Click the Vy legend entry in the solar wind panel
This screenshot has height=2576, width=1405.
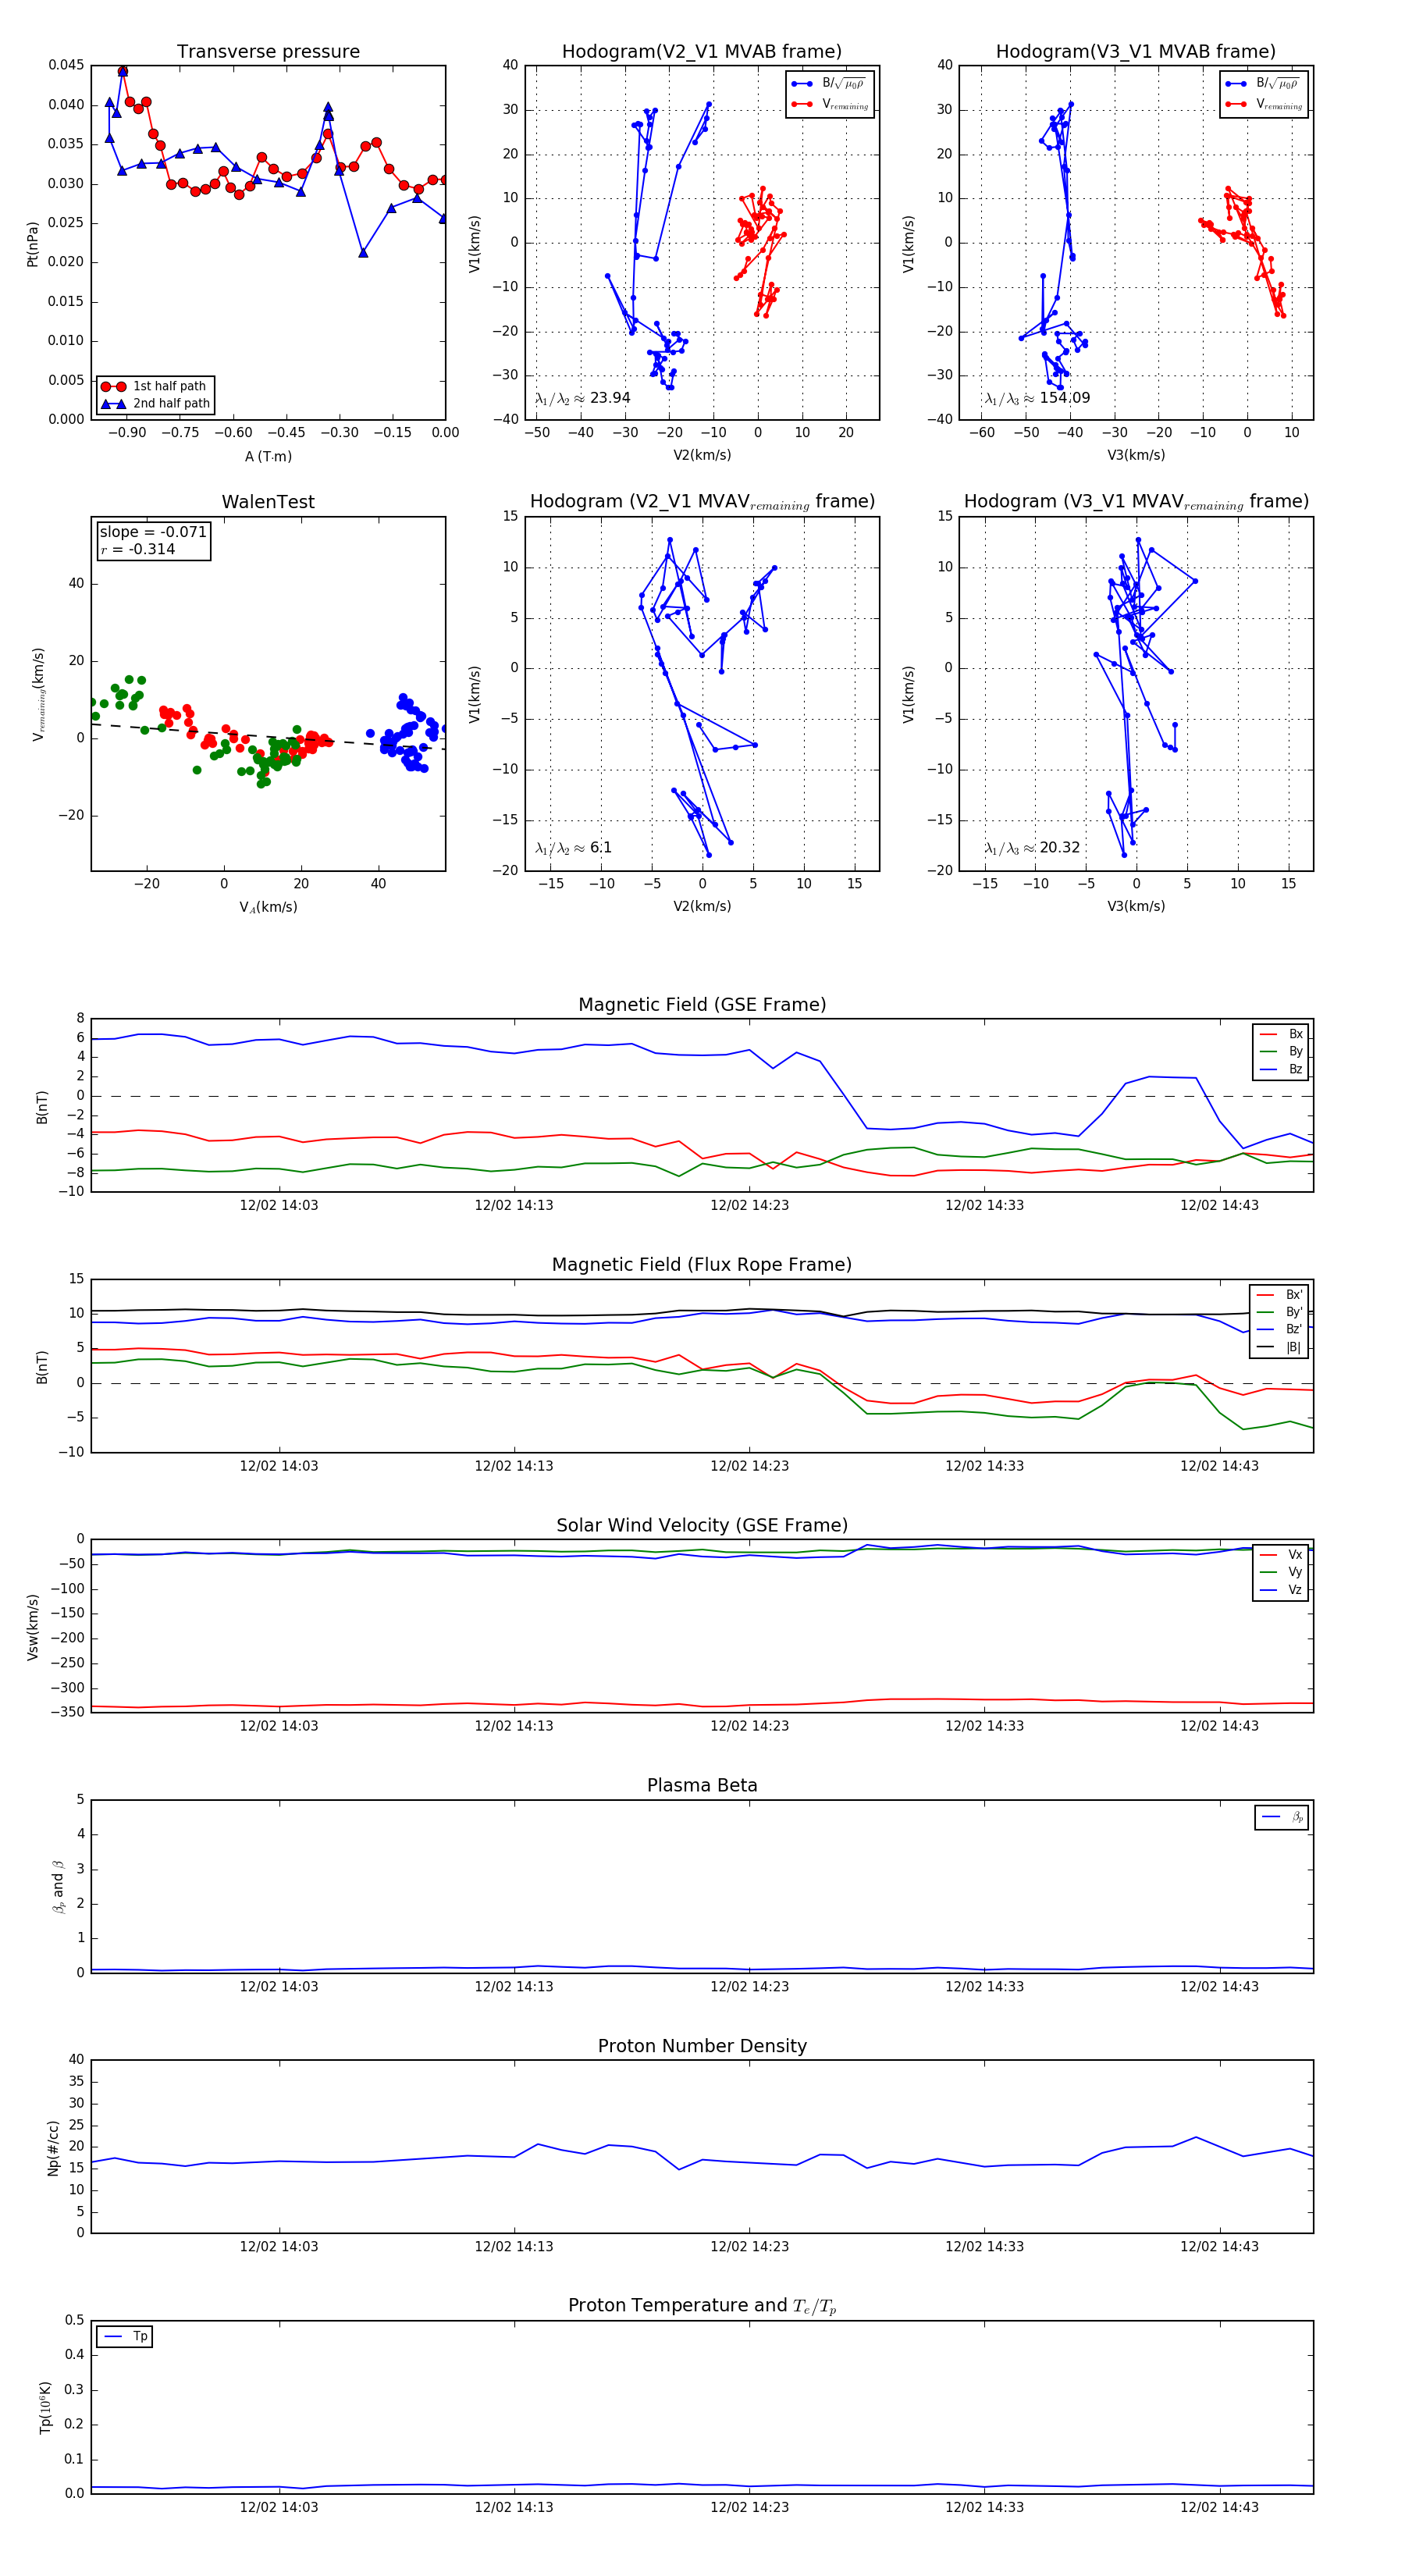(1281, 1573)
